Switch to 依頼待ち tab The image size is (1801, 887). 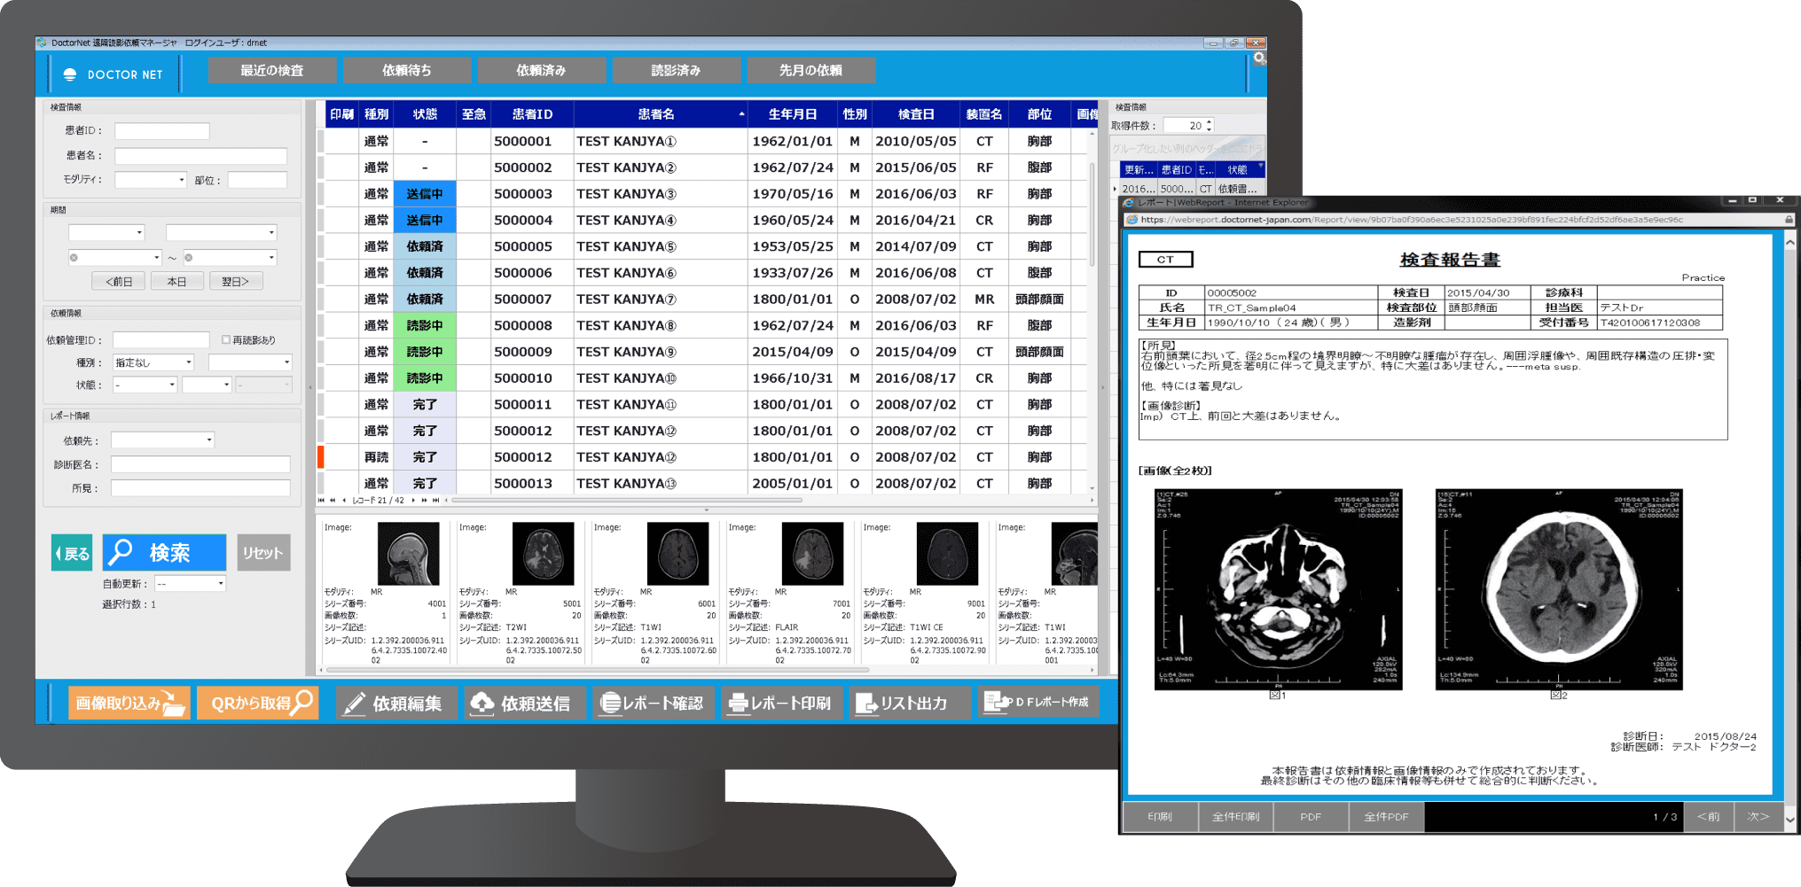[407, 70]
